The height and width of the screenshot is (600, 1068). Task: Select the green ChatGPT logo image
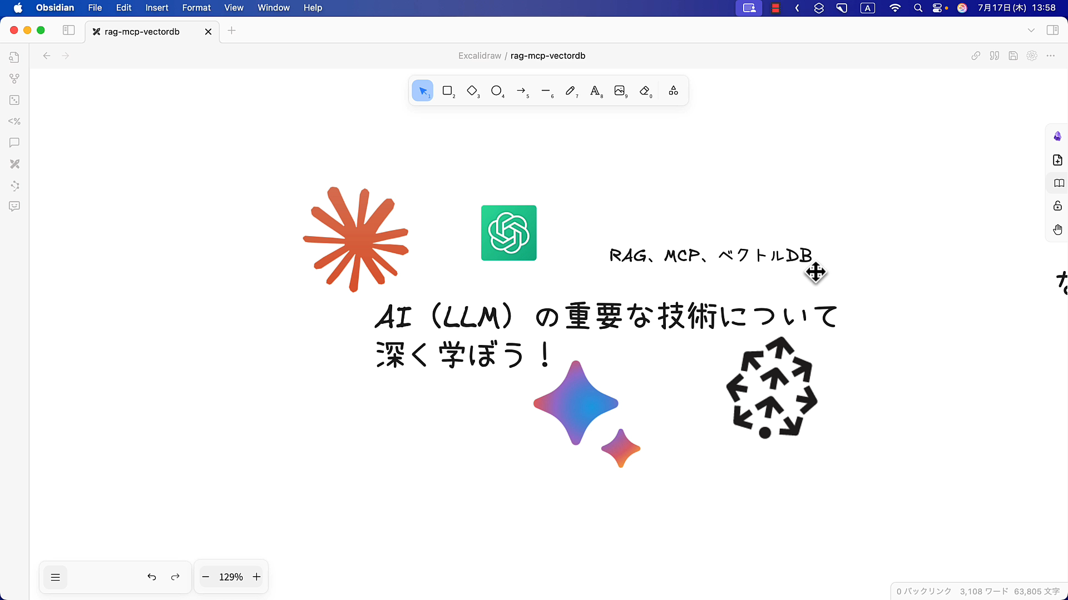[509, 233]
